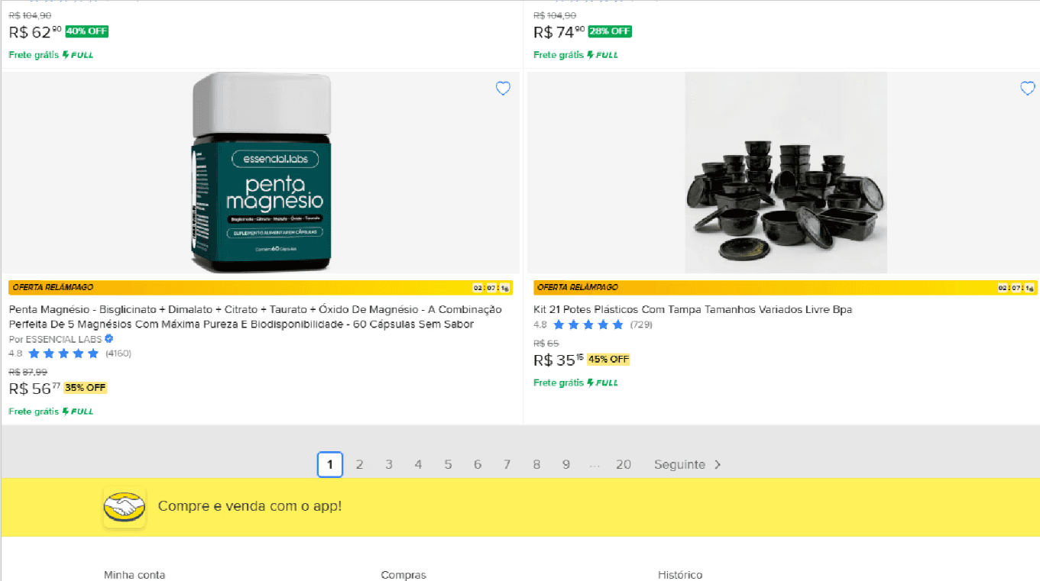This screenshot has width=1040, height=581.
Task: Click Frete grátis under the R$ 56,77 price
Action: (34, 412)
